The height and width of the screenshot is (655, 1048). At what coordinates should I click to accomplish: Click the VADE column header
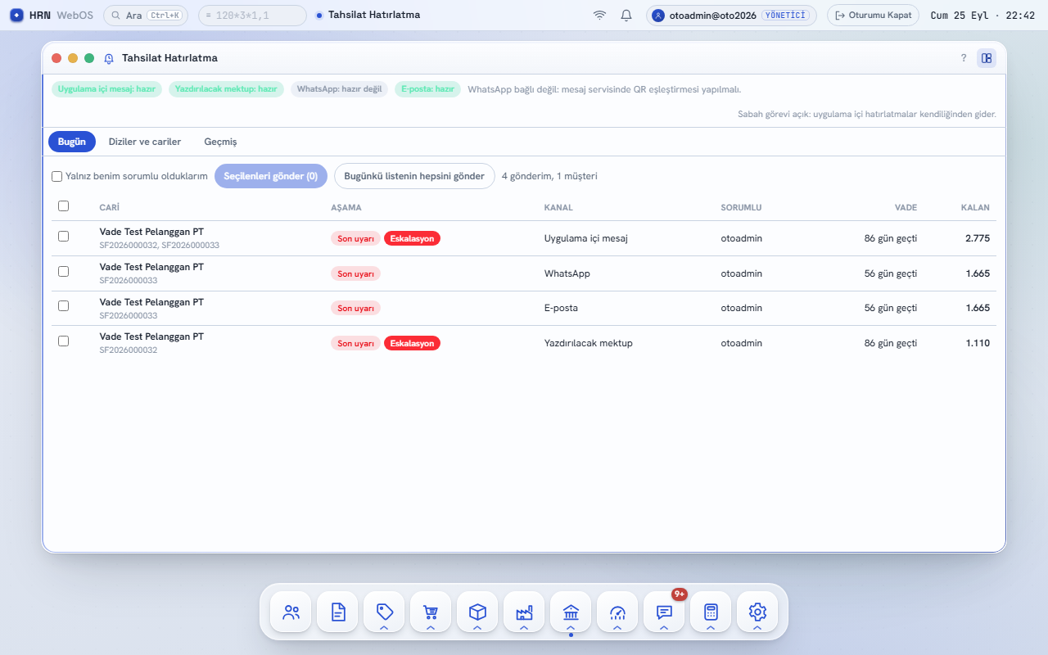[x=906, y=207]
